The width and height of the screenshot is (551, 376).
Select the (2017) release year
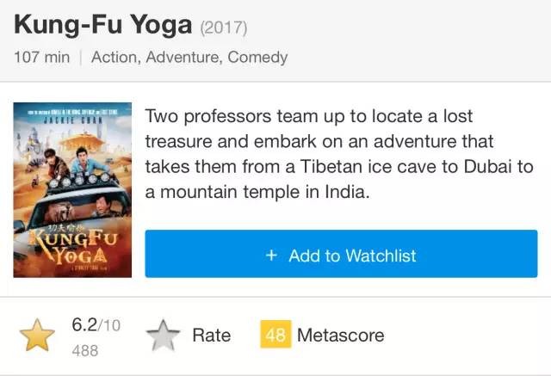tap(223, 28)
